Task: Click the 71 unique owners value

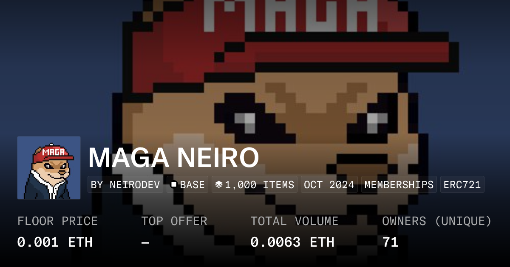Action: (x=390, y=242)
